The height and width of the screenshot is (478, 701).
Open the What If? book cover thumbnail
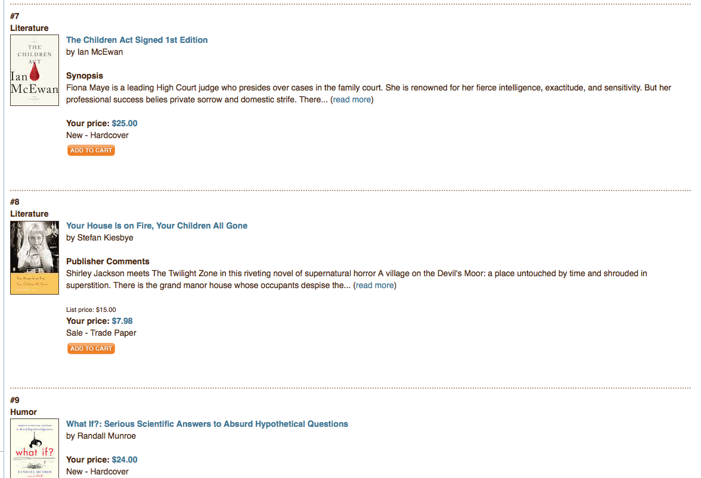click(x=35, y=448)
